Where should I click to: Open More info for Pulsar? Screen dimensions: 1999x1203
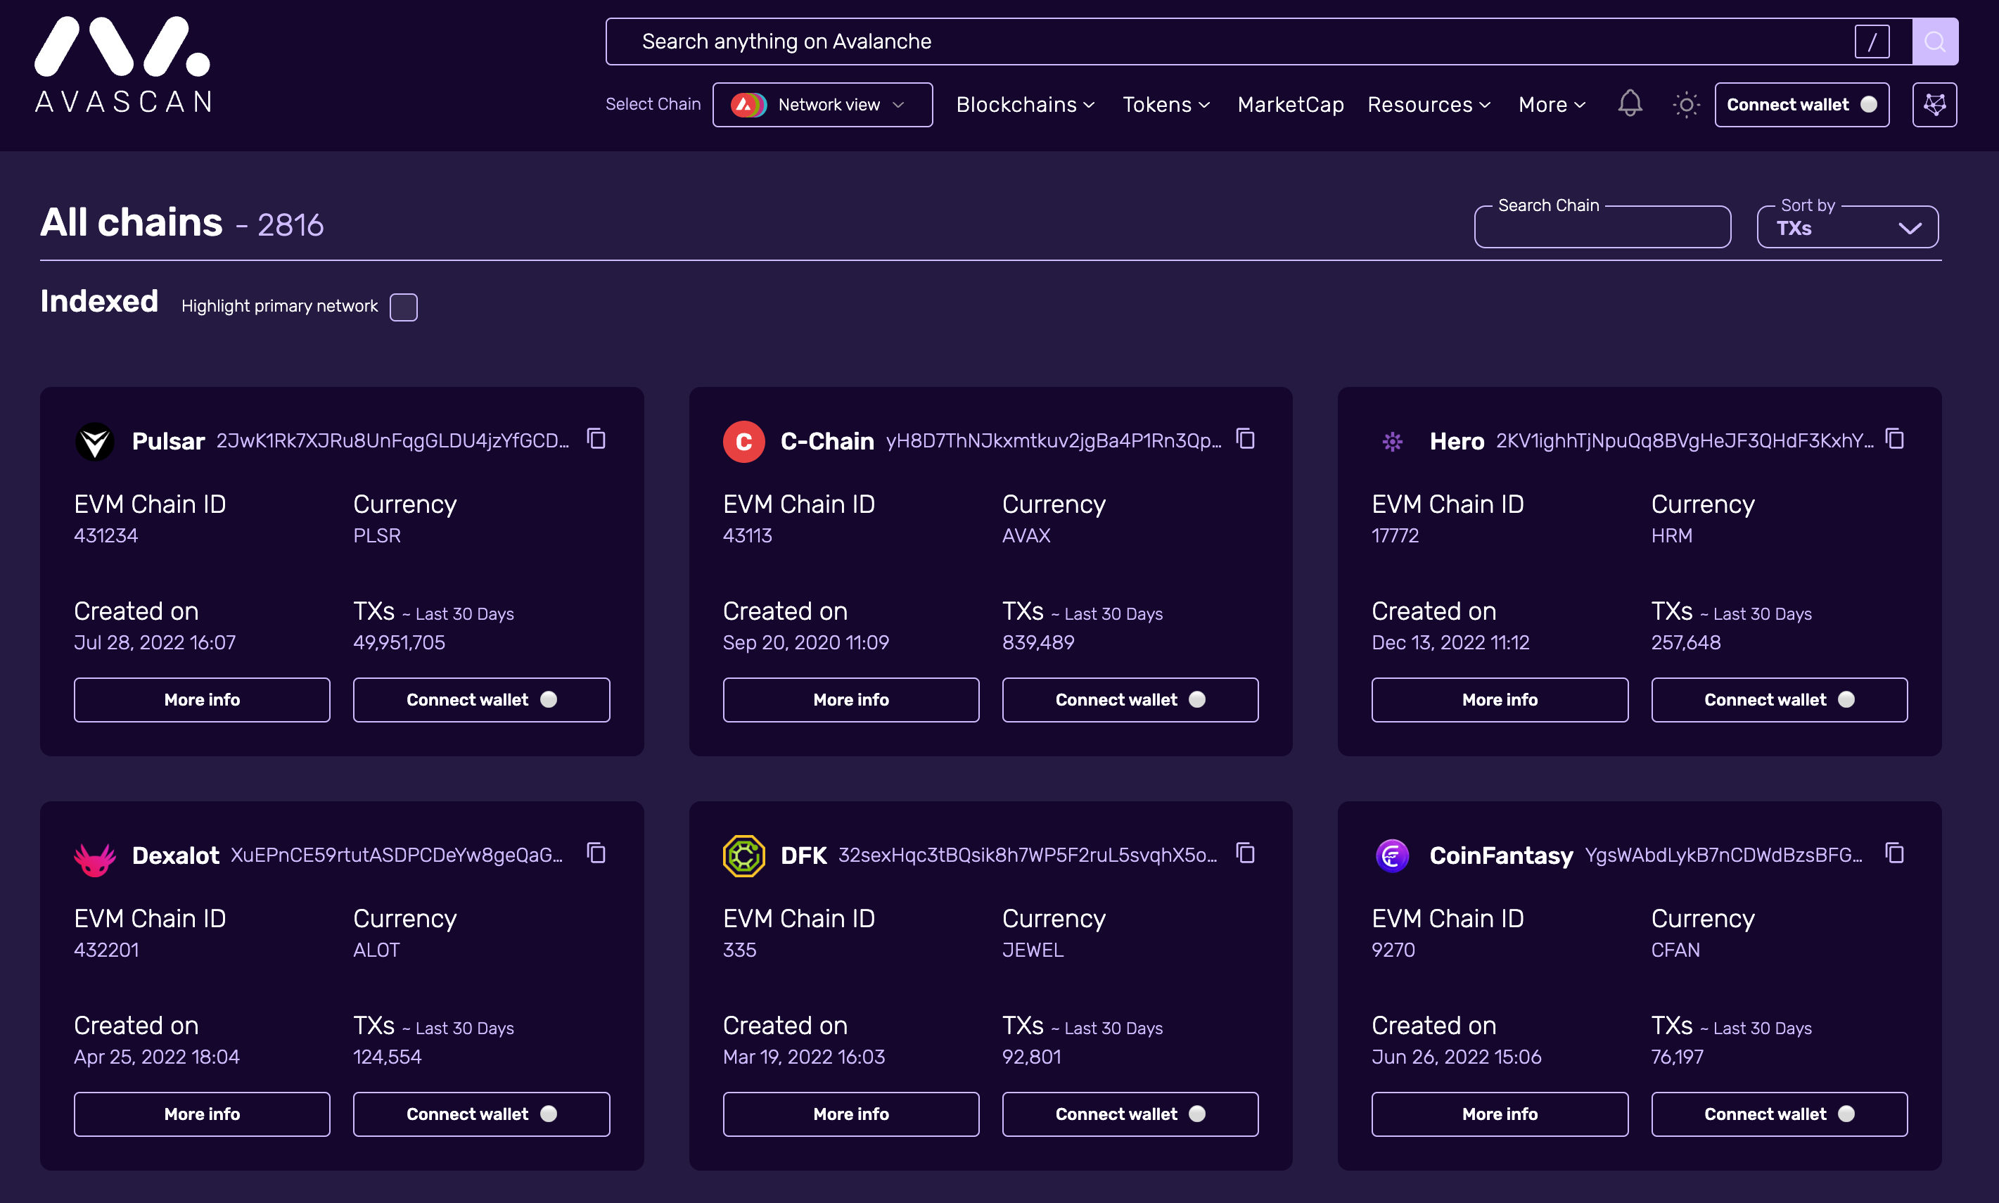(x=202, y=699)
